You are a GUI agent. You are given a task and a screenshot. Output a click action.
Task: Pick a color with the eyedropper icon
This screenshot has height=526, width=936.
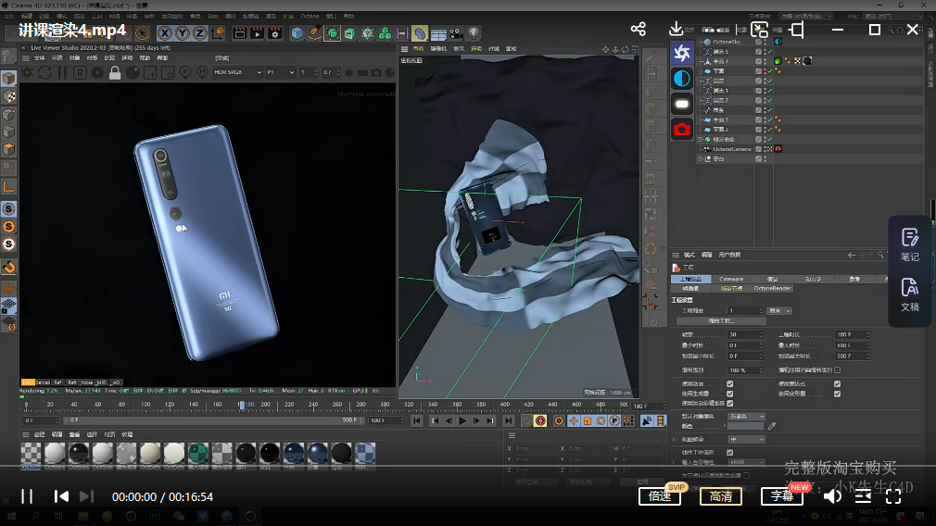point(772,426)
